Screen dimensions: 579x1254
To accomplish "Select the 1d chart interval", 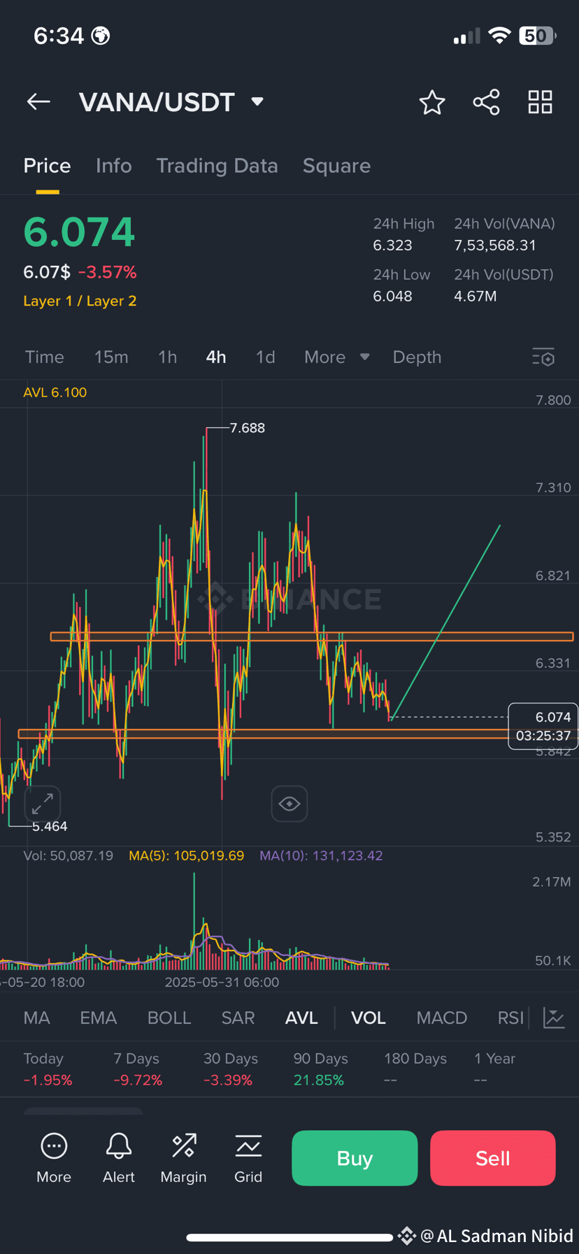I will click(265, 357).
